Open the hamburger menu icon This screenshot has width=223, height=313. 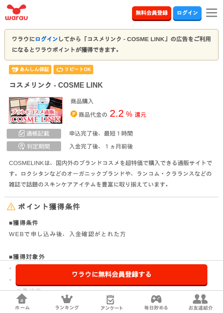(211, 13)
